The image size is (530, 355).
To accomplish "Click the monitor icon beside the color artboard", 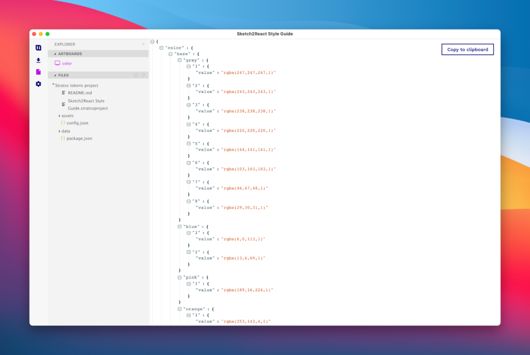I will coord(57,63).
